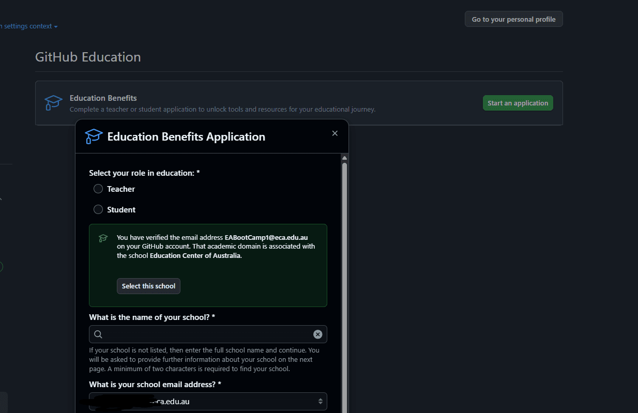This screenshot has height=413, width=638.
Task: Select the Teacher role radio button
Action: (x=98, y=189)
